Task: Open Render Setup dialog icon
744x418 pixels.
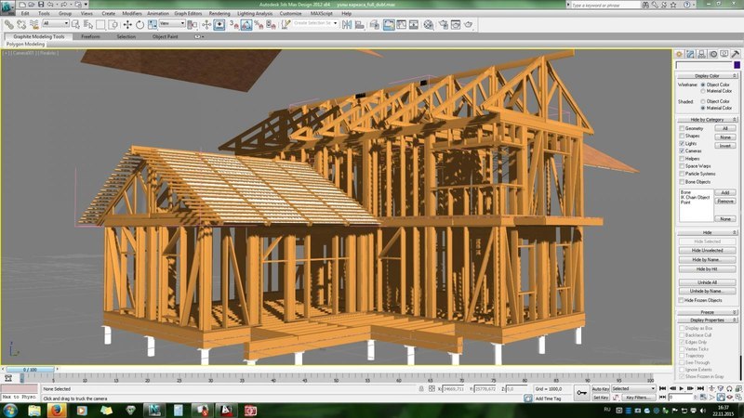Action: (444, 24)
